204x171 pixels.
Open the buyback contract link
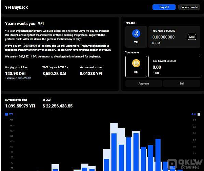coord(101,45)
